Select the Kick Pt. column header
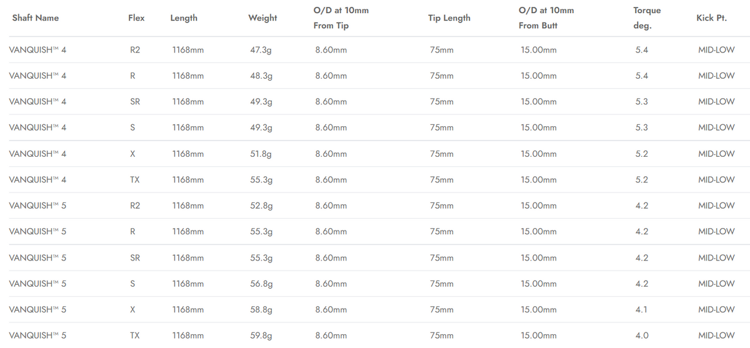This screenshot has height=348, width=750. (711, 18)
